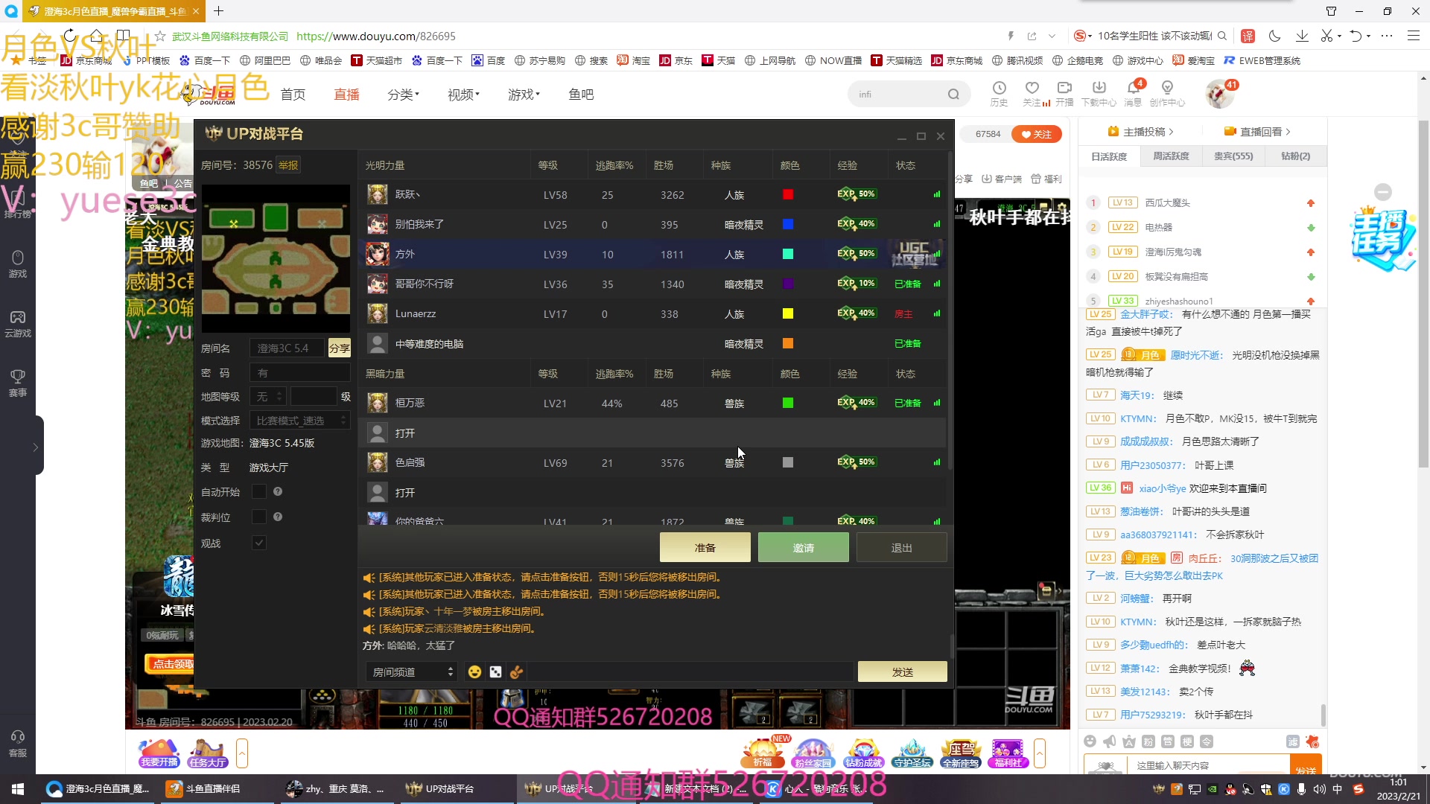Image resolution: width=1430 pixels, height=804 pixels.
Task: Click red color swatch for 跃跃丶
Action: (x=788, y=194)
